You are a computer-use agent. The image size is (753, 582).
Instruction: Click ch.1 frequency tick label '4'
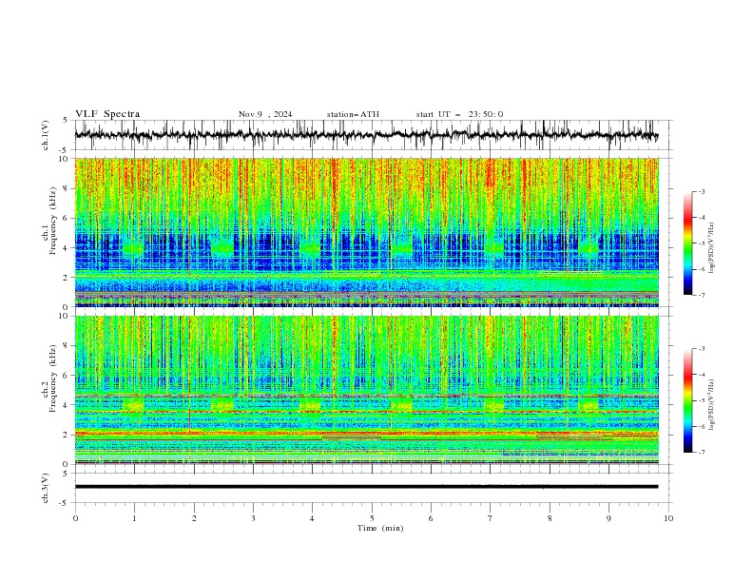point(67,248)
